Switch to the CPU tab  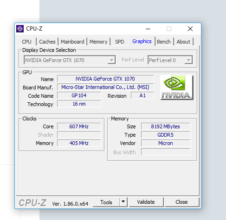pos(26,42)
